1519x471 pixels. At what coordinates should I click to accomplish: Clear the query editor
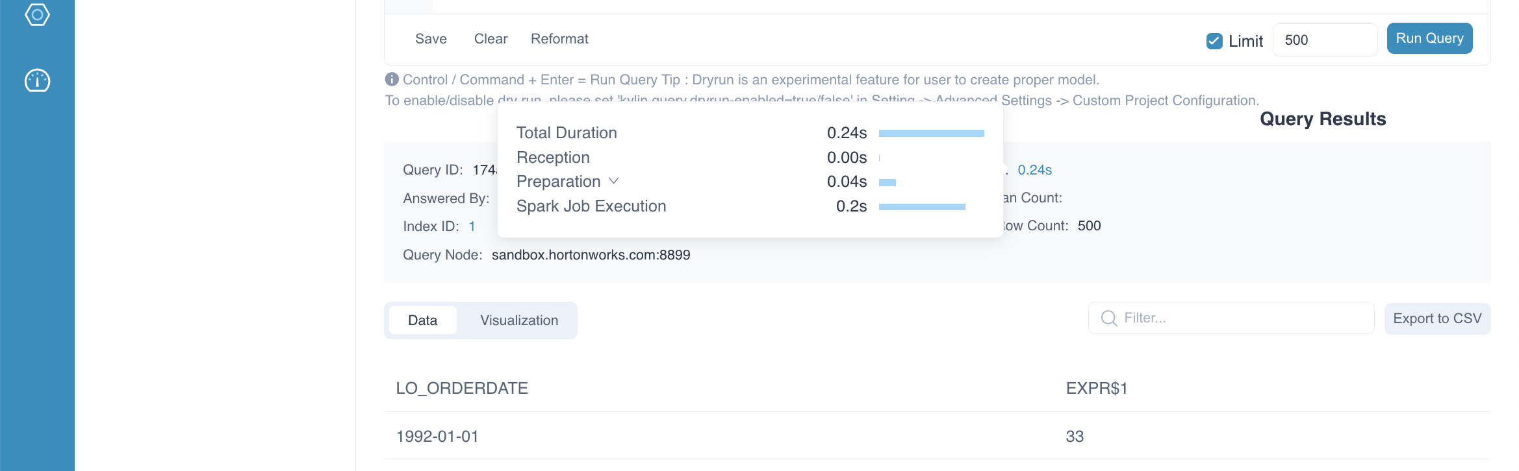coord(491,39)
